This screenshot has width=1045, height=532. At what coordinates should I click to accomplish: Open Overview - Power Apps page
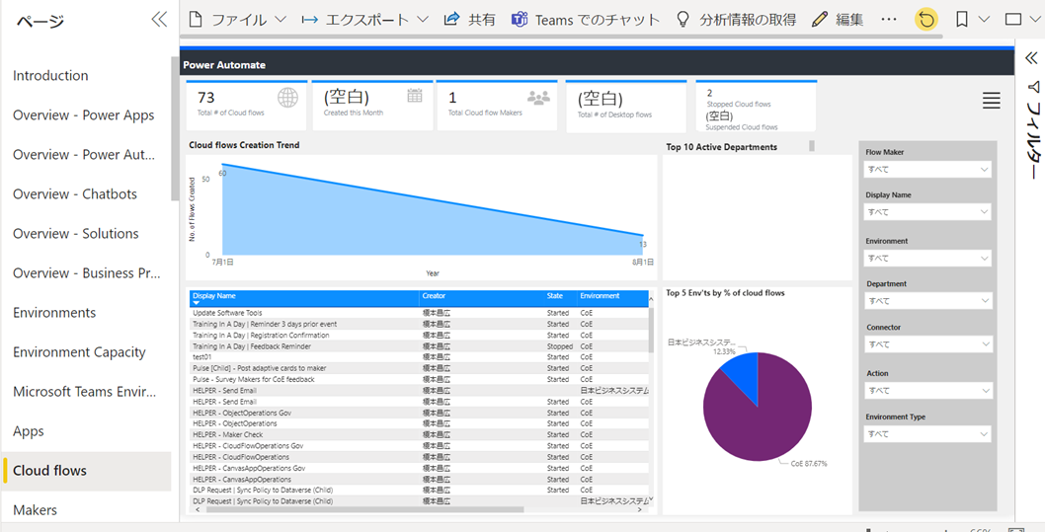click(x=83, y=115)
